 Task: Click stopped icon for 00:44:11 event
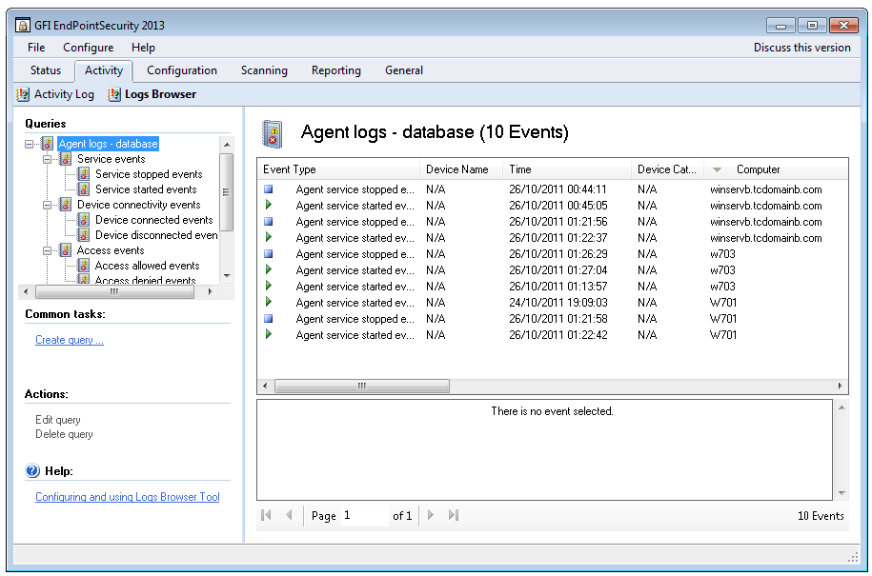[269, 189]
